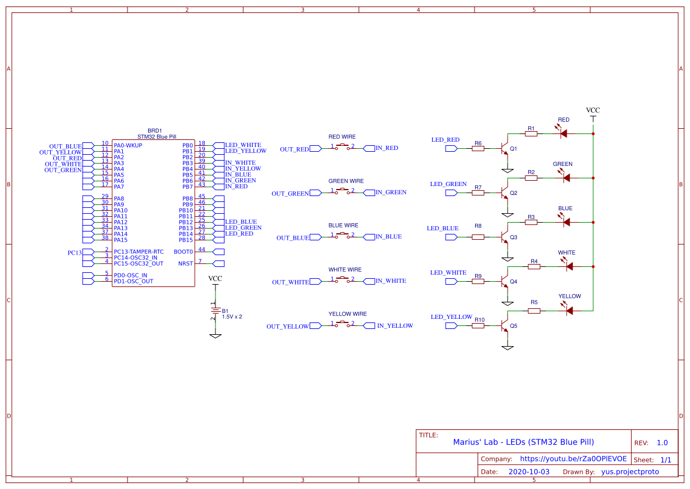Viewport: 690px width, 489px height.
Task: Click transistor Q1 symbol
Action: tap(505, 147)
